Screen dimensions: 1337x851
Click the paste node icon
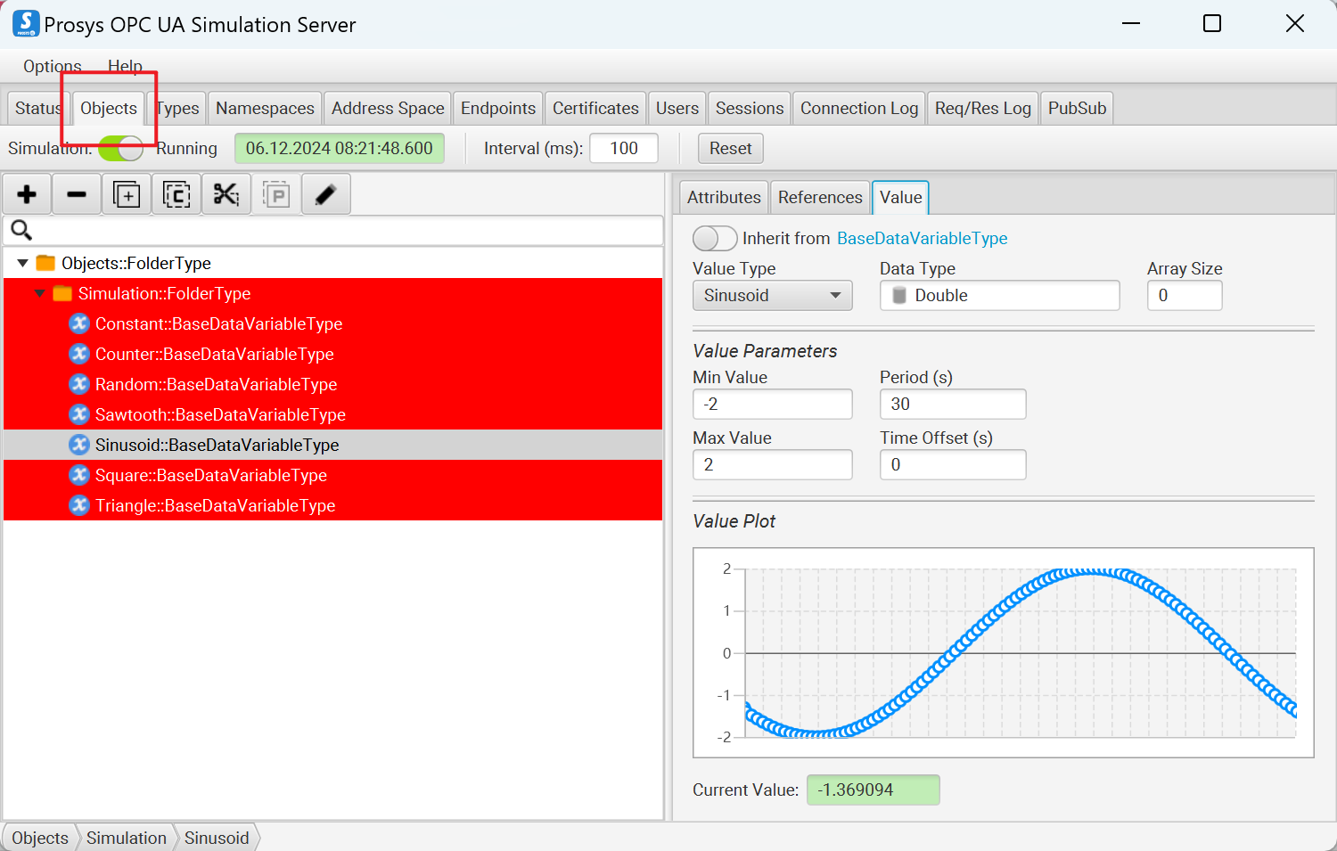276,194
